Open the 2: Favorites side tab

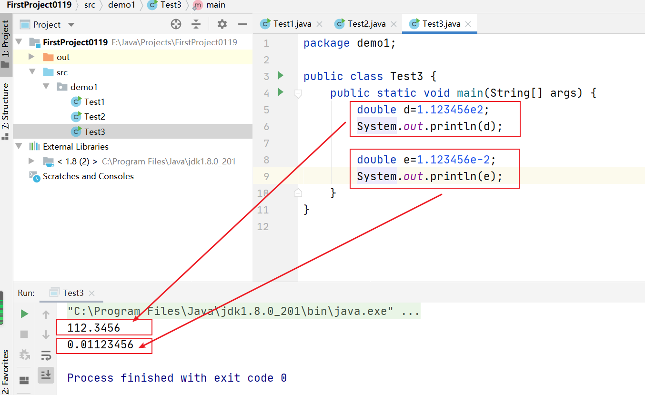coord(6,371)
